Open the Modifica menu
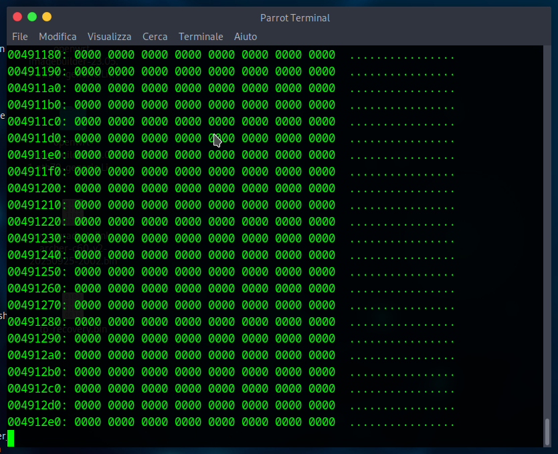This screenshot has width=558, height=454. (58, 37)
